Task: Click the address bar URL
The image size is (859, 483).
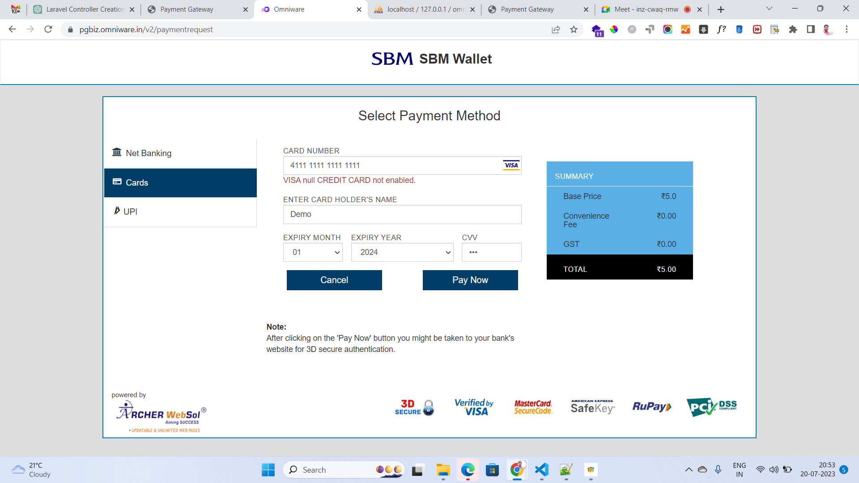Action: point(146,30)
